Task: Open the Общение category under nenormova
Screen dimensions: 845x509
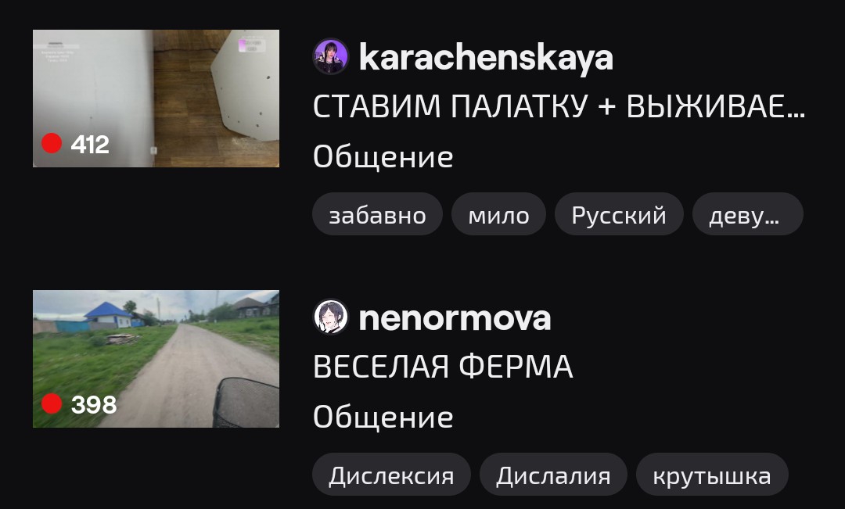Action: (x=383, y=418)
